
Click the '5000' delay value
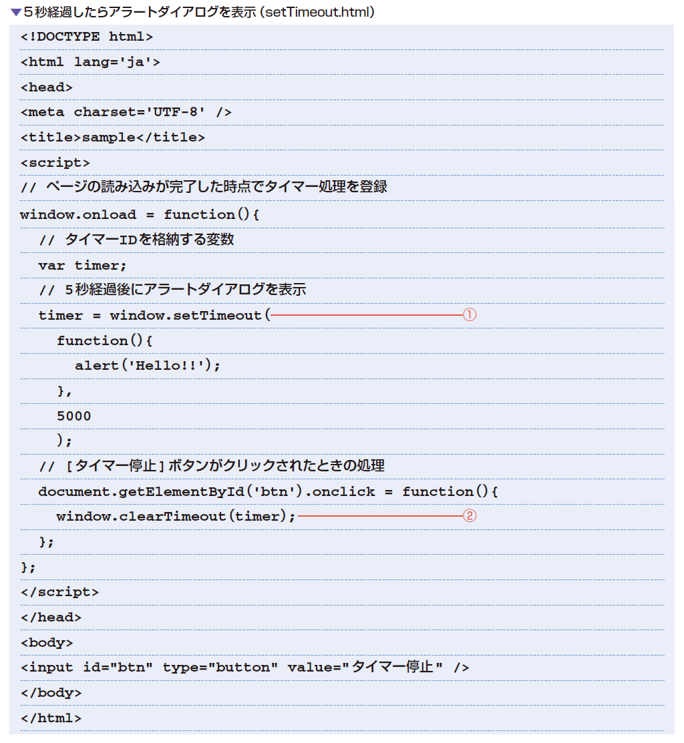click(74, 416)
